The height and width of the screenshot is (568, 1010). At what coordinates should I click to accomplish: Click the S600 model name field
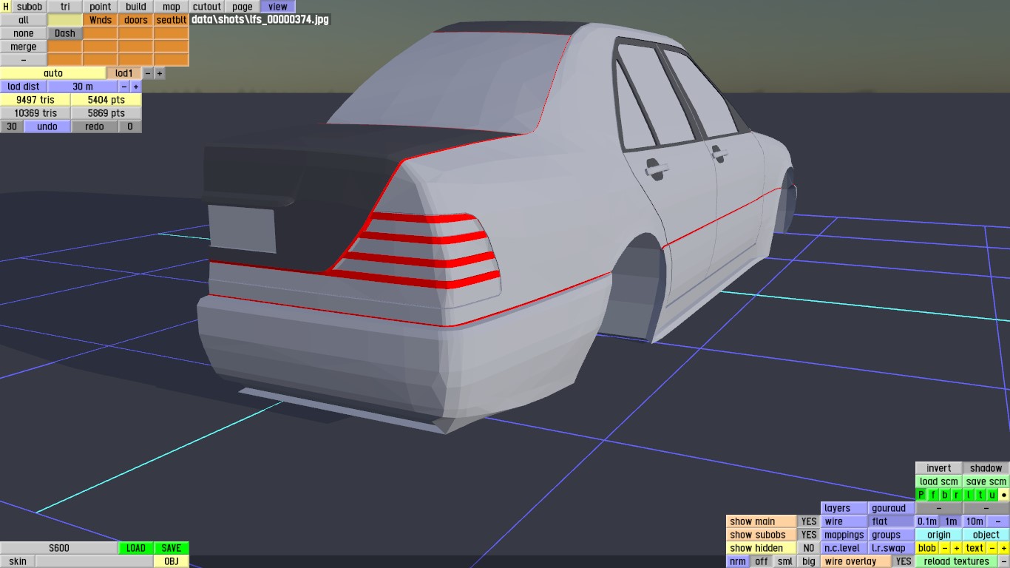[x=59, y=548]
